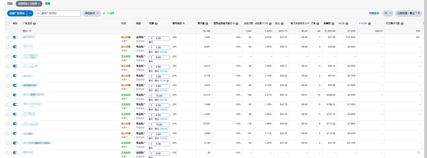Open the 列 columns dropdown

point(388,13)
